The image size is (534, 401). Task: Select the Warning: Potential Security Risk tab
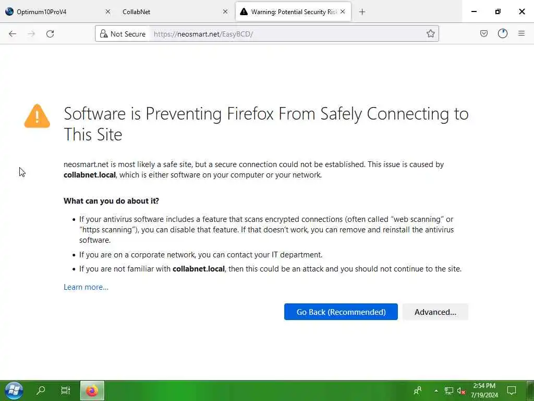tap(293, 11)
